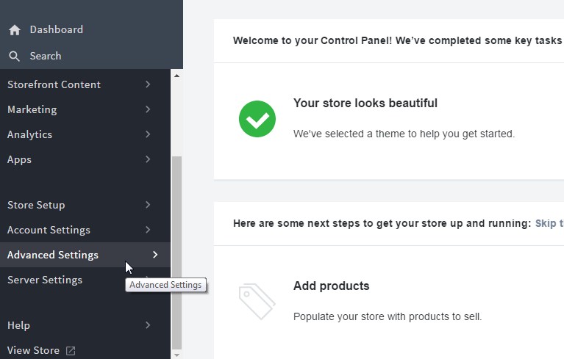Expand the Store Setup chevron
Image resolution: width=564 pixels, height=359 pixels.
pyautogui.click(x=148, y=205)
